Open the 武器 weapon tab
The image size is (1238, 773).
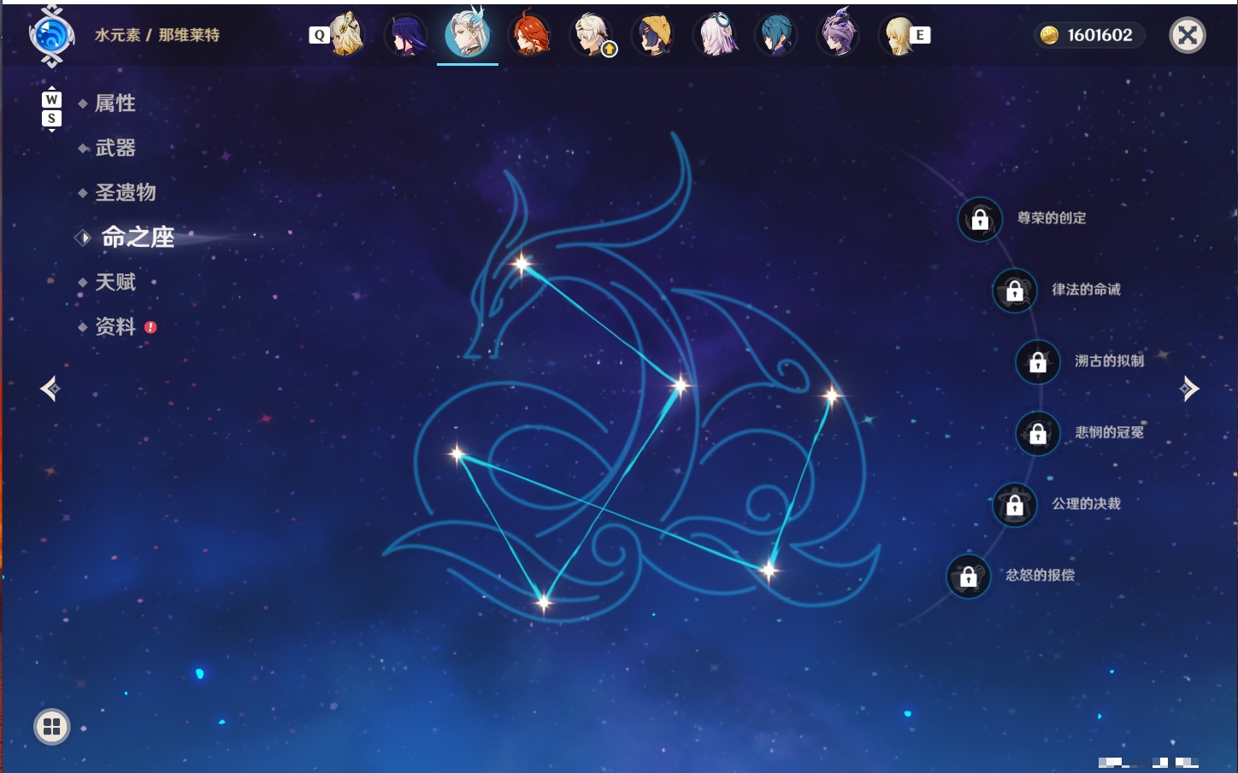pyautogui.click(x=115, y=148)
